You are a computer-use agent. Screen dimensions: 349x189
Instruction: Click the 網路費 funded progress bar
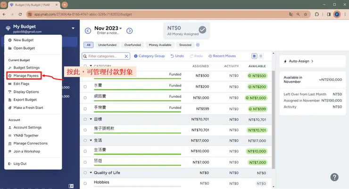coord(137,101)
